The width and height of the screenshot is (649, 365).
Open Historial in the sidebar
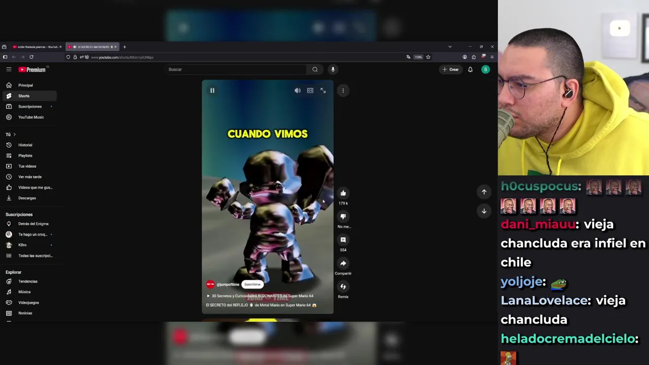point(28,145)
